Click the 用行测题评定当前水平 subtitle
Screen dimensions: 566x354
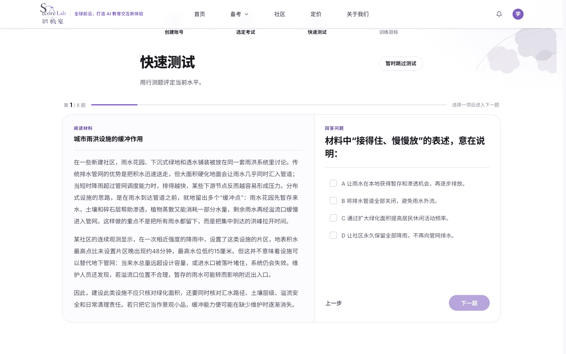pyautogui.click(x=172, y=83)
